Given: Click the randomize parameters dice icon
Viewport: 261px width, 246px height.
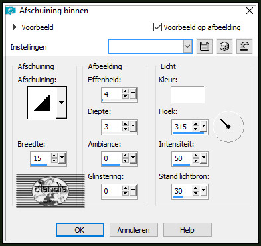Looking at the screenshot, I should (224, 46).
